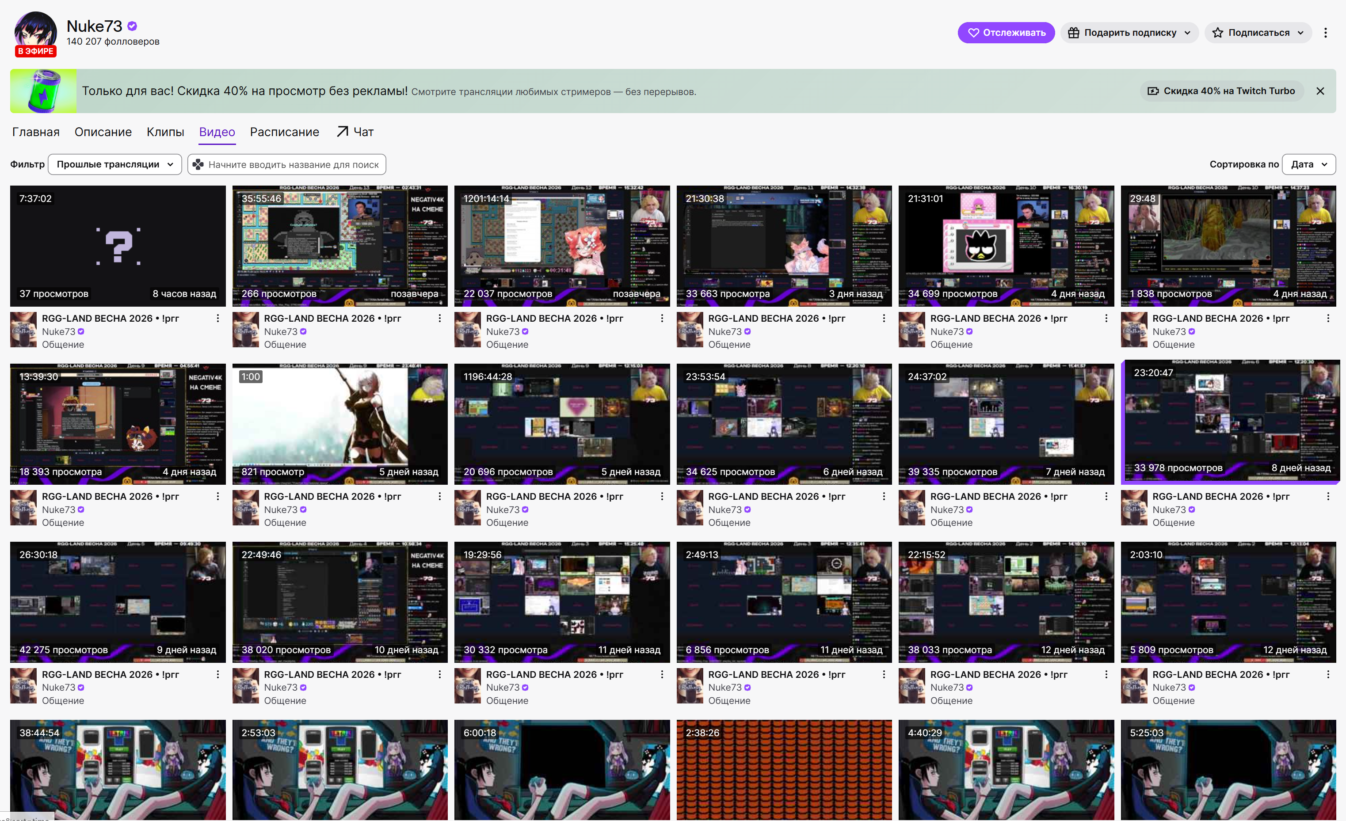Image resolution: width=1346 pixels, height=821 pixels.
Task: Click the gift icon on Подарить подписку
Action: [x=1073, y=33]
